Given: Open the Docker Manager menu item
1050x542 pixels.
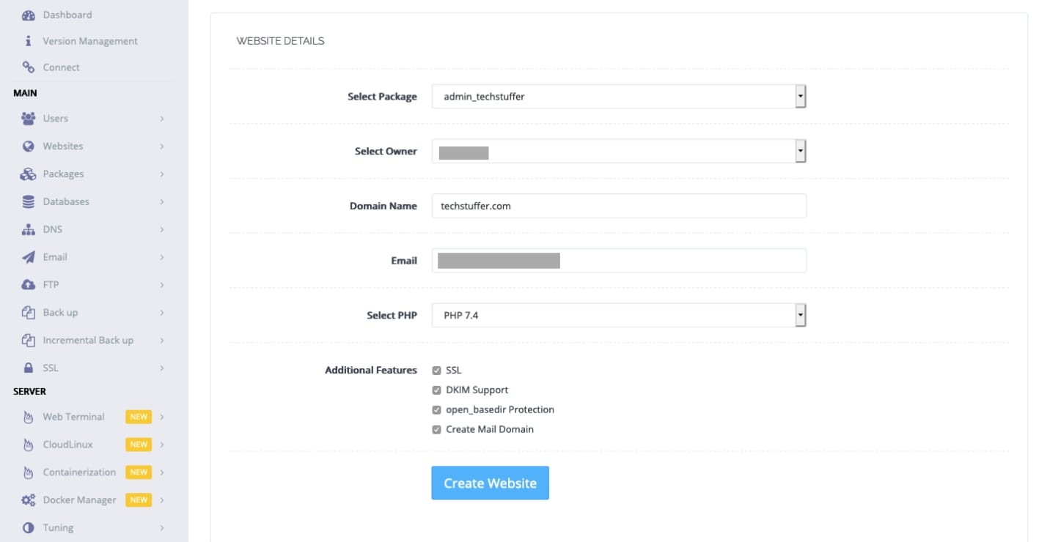Looking at the screenshot, I should click(x=79, y=500).
